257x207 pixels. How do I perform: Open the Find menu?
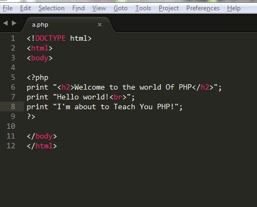[x=78, y=8]
